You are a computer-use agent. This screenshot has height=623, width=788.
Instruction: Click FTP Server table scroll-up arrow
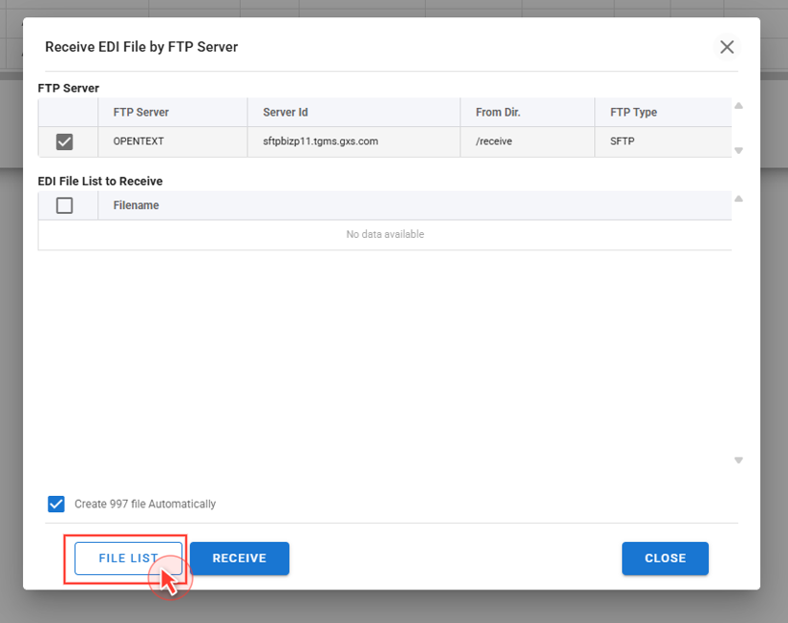tap(738, 106)
